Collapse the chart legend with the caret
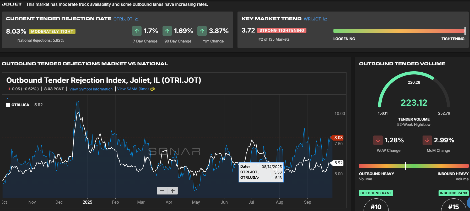 pos(7,99)
